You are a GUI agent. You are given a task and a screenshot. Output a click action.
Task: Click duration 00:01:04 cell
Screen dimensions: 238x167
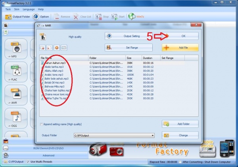pyautogui.click(x=148, y=75)
